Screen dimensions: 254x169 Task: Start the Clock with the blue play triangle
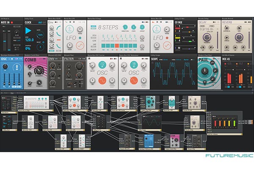coord(28,30)
